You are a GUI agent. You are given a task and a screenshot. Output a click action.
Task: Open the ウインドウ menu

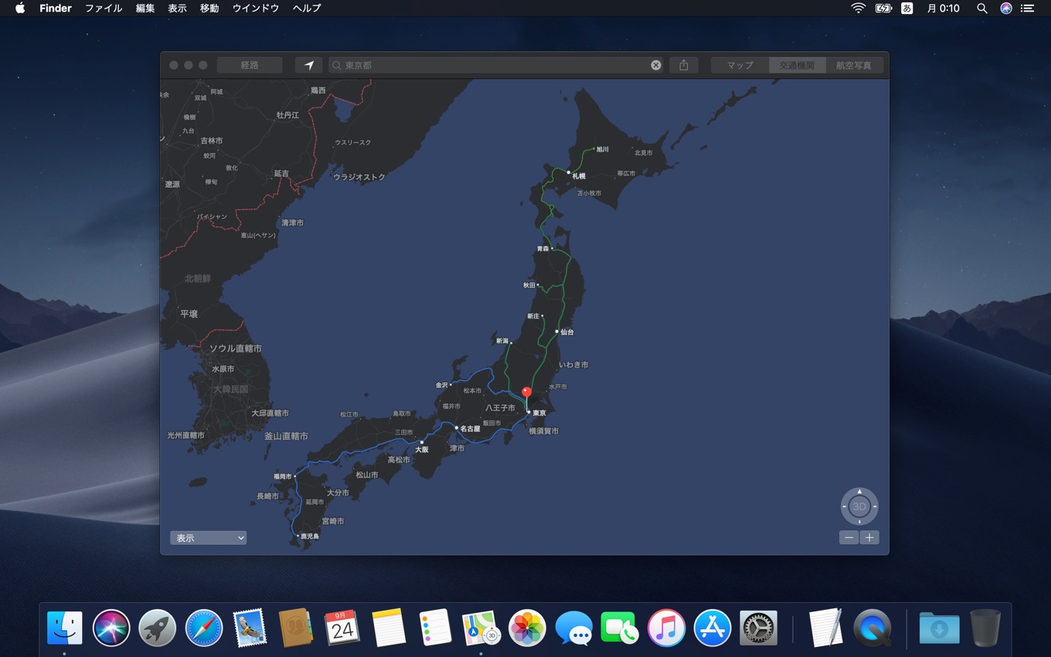click(256, 9)
